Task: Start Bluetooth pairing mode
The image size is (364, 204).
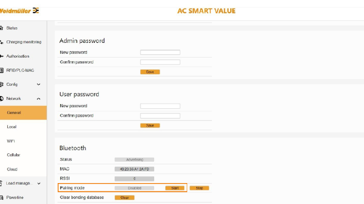Action: tap(175, 188)
